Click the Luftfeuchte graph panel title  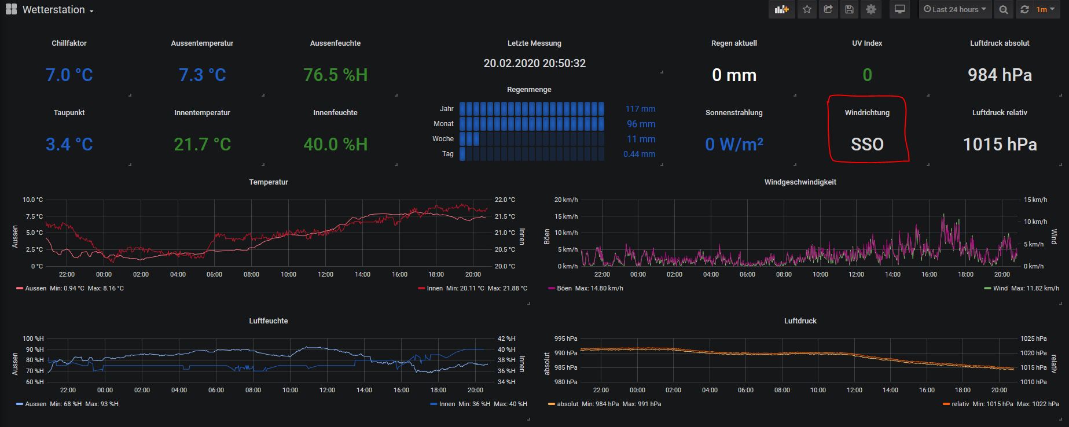click(269, 321)
